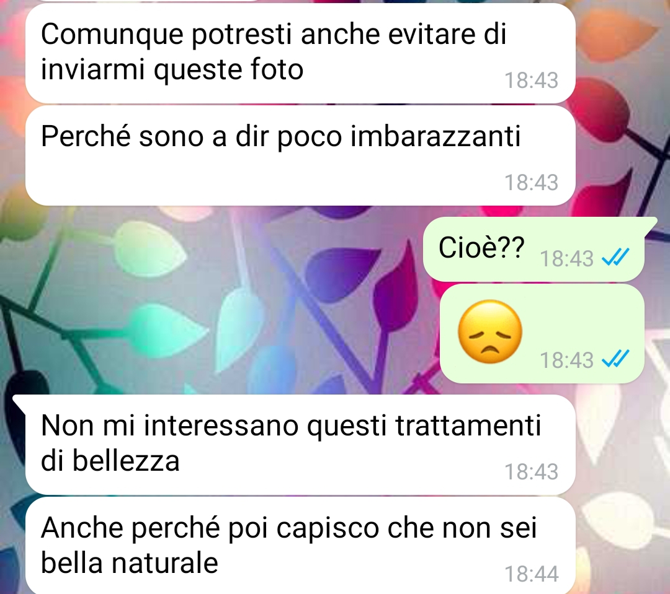The width and height of the screenshot is (670, 594).
Task: Tap the words 'inviarmi queste foto'
Action: (x=172, y=69)
